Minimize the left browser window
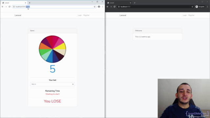The width and height of the screenshot is (210, 118). [x=92, y=2]
